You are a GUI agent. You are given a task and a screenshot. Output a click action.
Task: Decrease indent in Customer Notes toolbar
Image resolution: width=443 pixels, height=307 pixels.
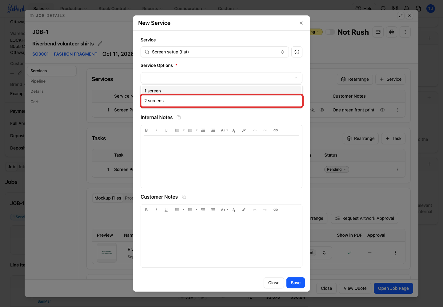[203, 210]
